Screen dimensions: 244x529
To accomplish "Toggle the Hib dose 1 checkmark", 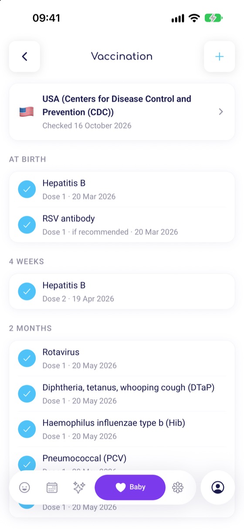I will [x=27, y=429].
